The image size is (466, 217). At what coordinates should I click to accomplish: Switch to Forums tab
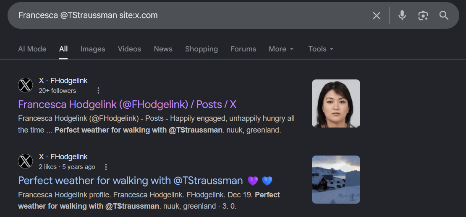click(243, 49)
